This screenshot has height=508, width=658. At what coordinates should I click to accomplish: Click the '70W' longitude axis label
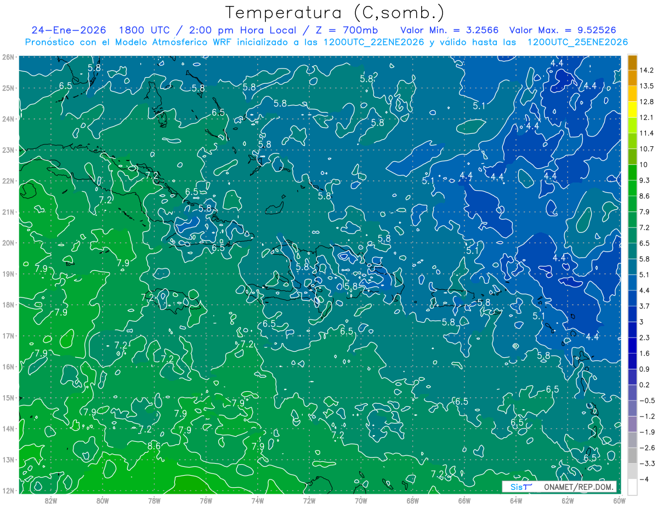(x=361, y=500)
